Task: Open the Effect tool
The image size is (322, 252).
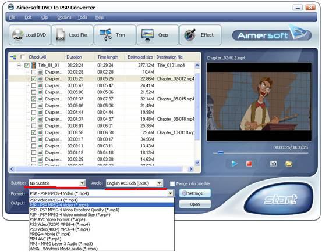Action: [x=201, y=35]
